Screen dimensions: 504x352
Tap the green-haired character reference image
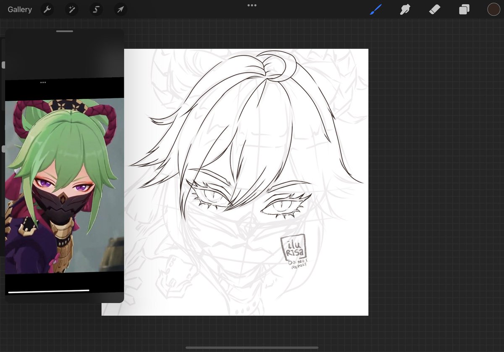[x=65, y=186]
